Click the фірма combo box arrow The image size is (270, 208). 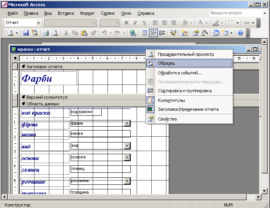[127, 123]
